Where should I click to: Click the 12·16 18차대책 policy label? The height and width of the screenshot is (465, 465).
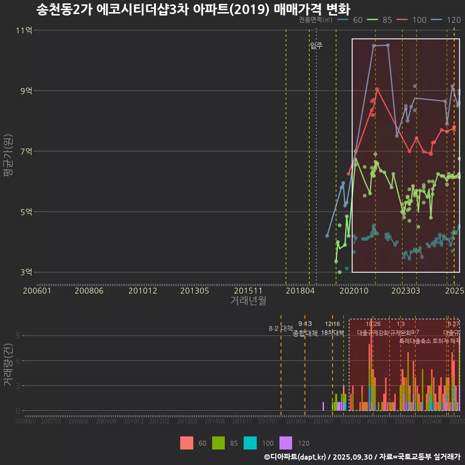click(x=332, y=328)
